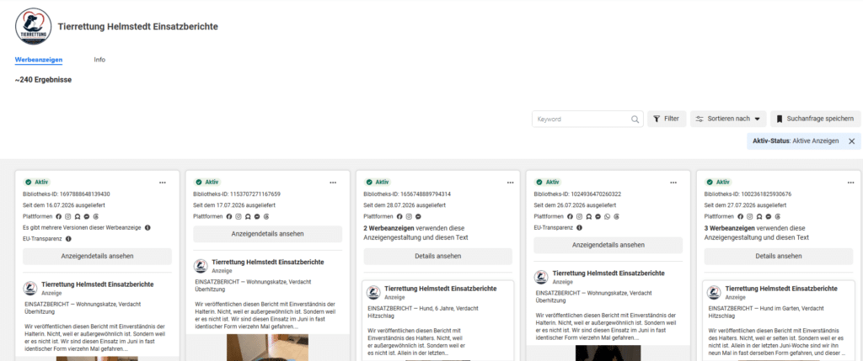Click 'EINSATZBERICHT — Hund im Garten' ad text
863x361 pixels.
765,311
